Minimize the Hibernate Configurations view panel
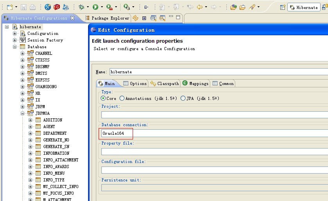328x201 pixels. click(x=171, y=16)
